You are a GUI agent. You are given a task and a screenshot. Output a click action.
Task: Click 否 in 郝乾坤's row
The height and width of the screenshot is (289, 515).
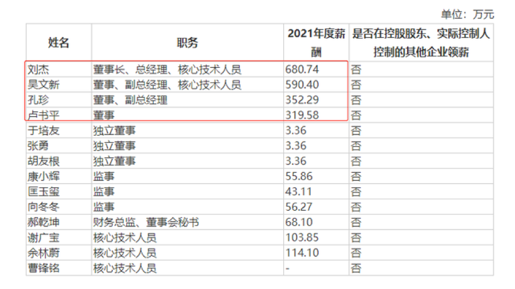(356, 222)
